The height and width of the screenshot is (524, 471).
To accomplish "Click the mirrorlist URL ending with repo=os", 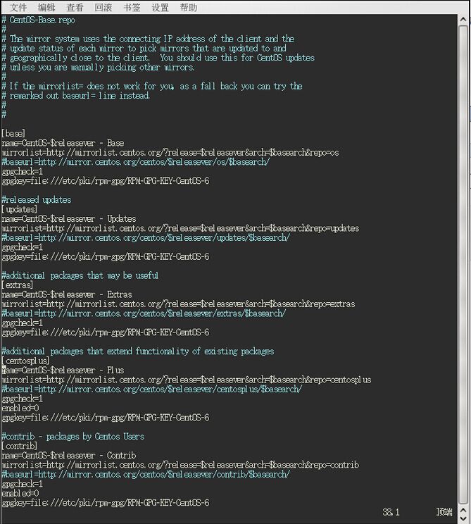I will tap(170, 152).
